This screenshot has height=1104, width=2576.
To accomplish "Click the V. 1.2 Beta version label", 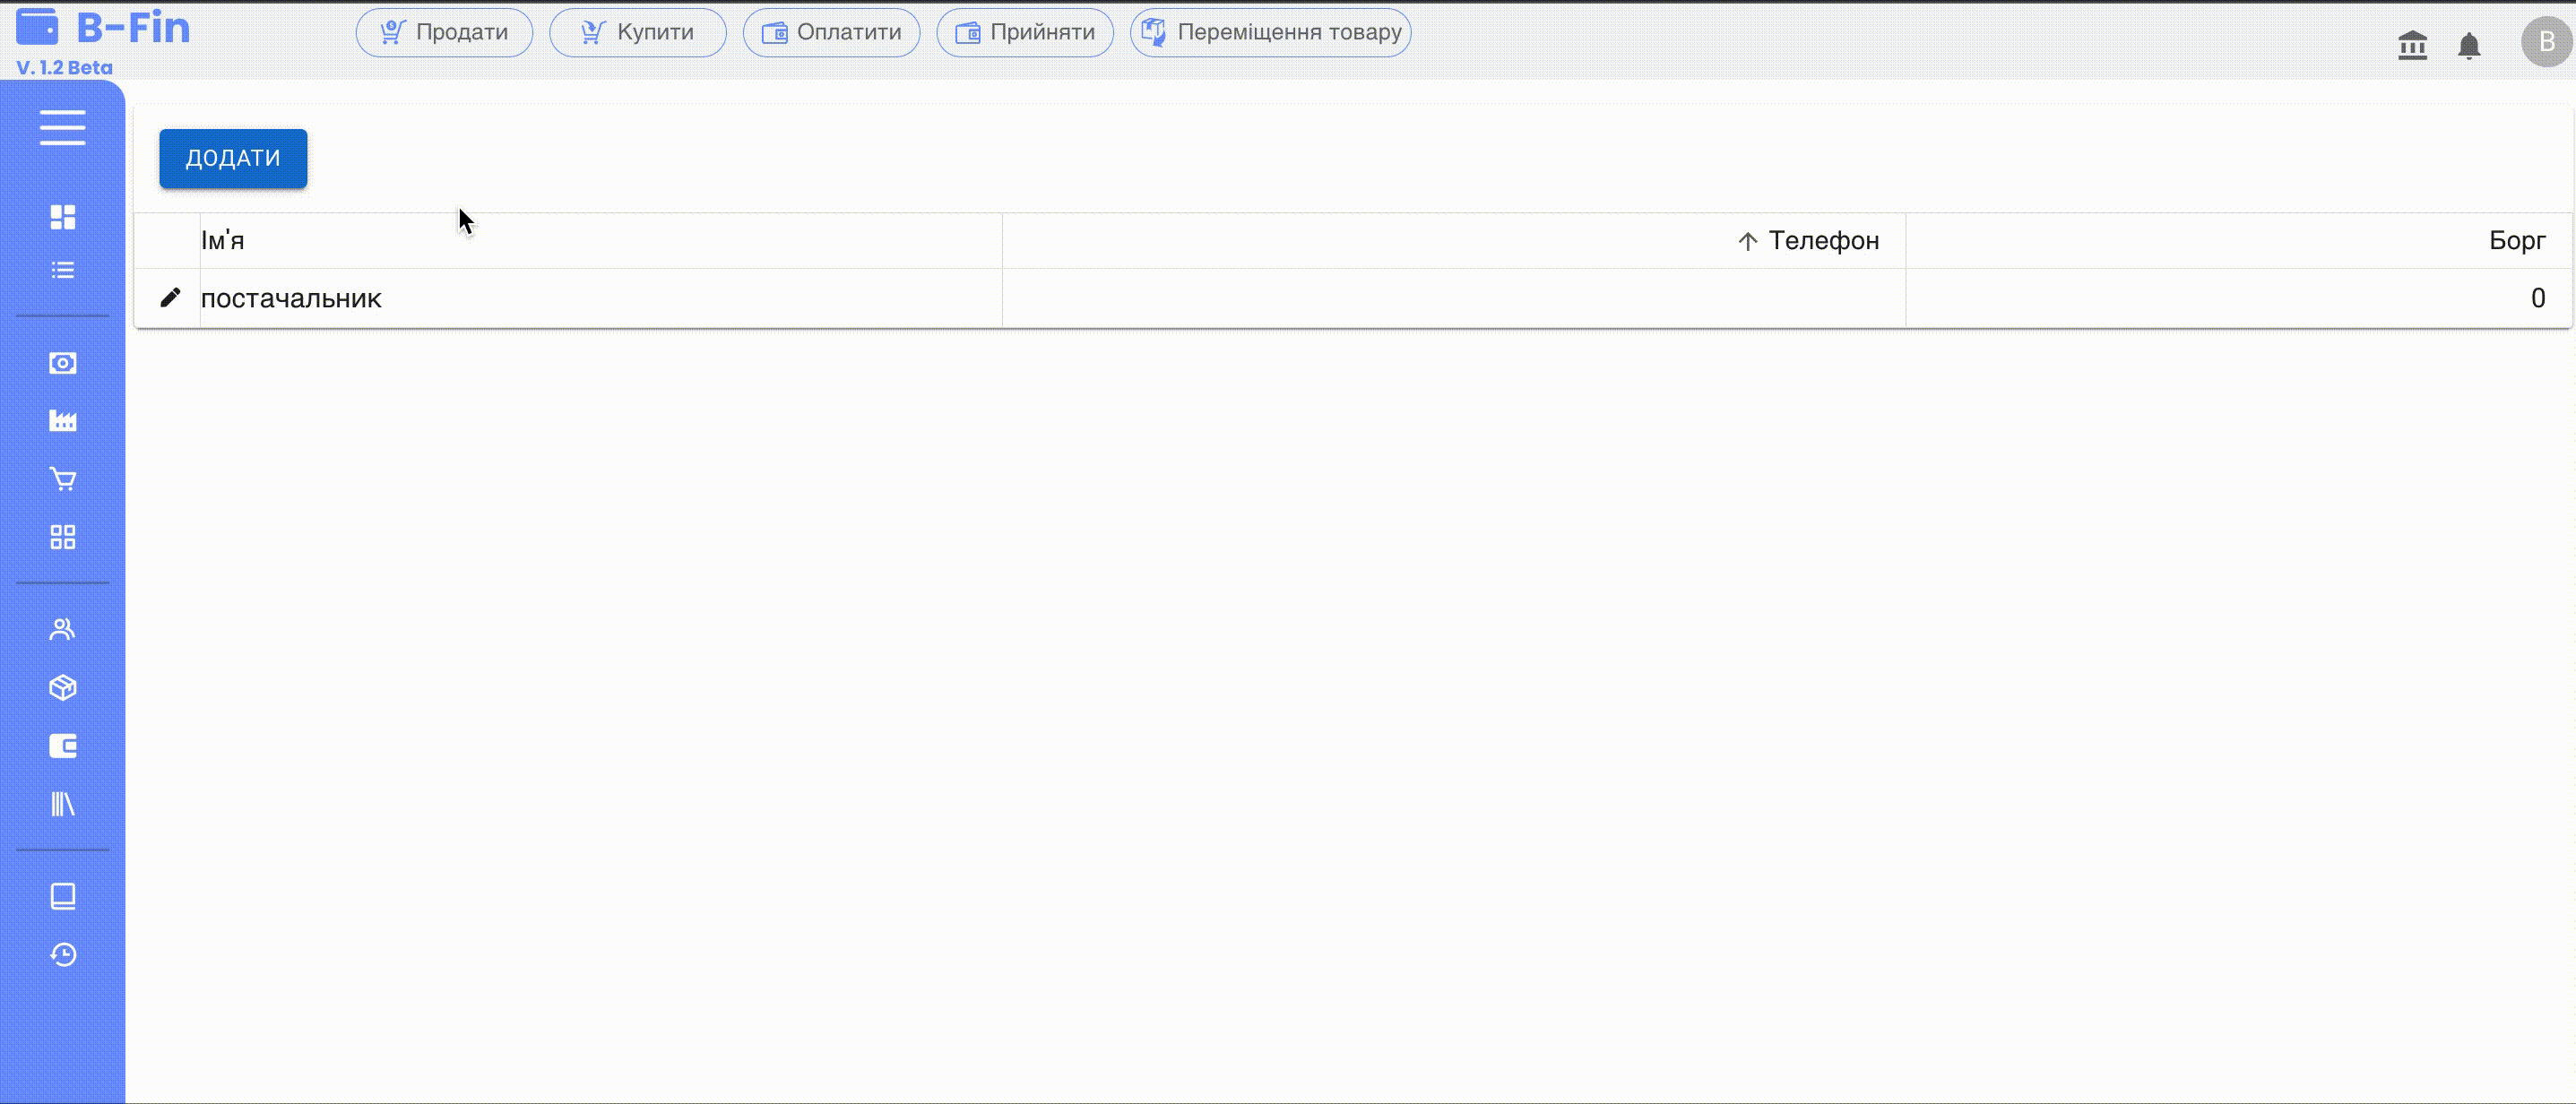I will [x=65, y=68].
